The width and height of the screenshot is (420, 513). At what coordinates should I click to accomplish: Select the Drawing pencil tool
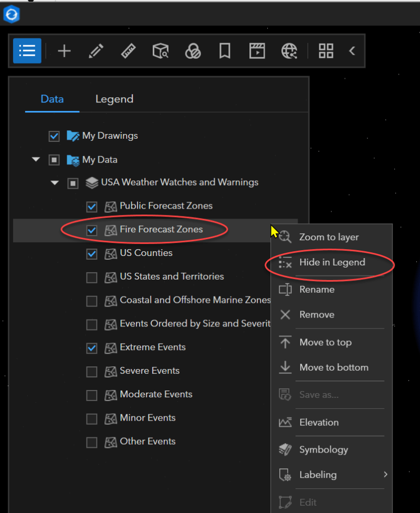pyautogui.click(x=96, y=51)
